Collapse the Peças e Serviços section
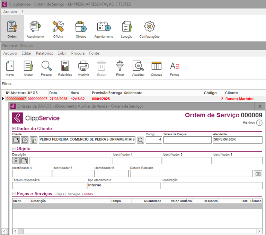The image size is (266, 235). pos(14,194)
